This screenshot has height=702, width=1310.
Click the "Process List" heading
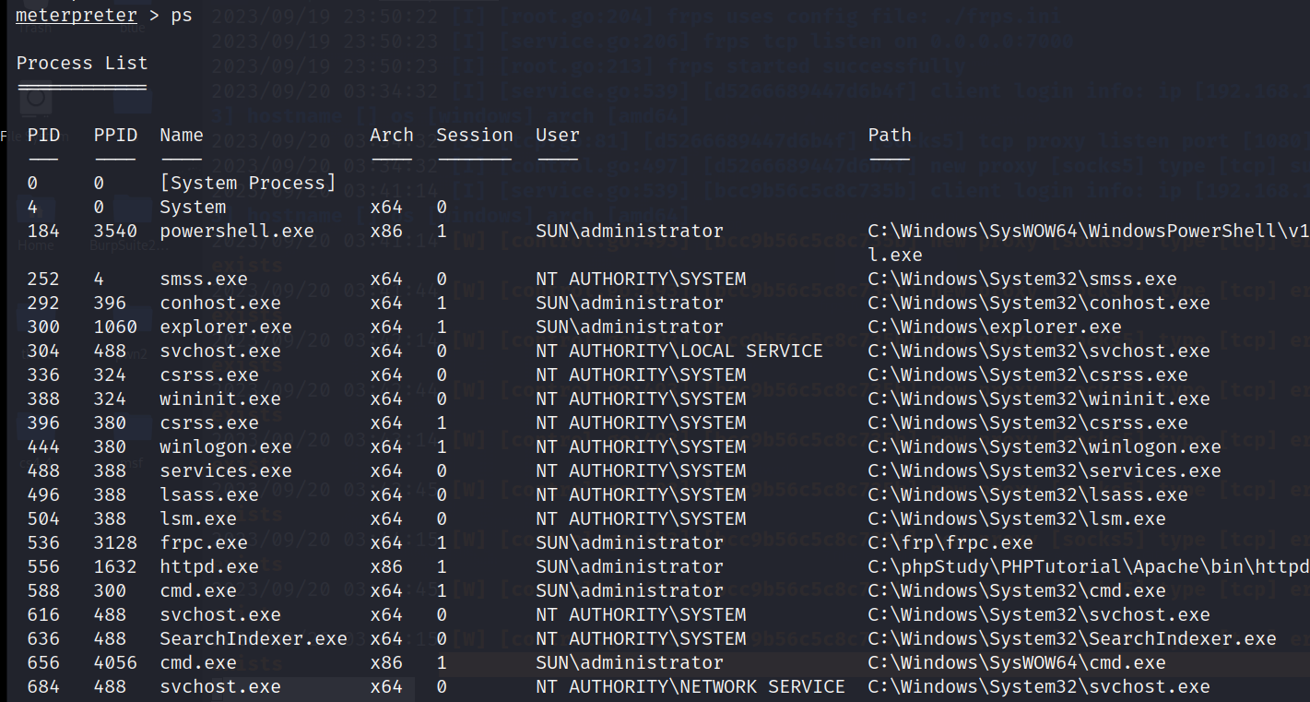pos(82,63)
